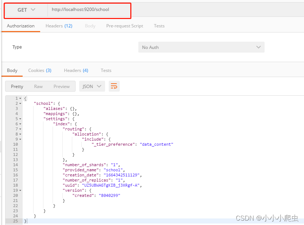Fold the "routing" object on line 7
304x225 pixels.
pyautogui.click(x=20, y=129)
